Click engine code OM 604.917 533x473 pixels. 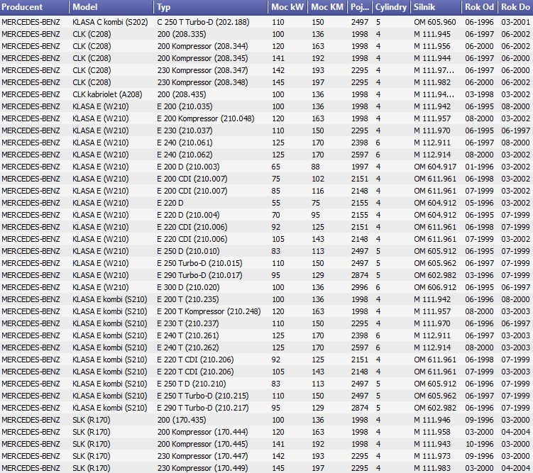tap(435, 167)
